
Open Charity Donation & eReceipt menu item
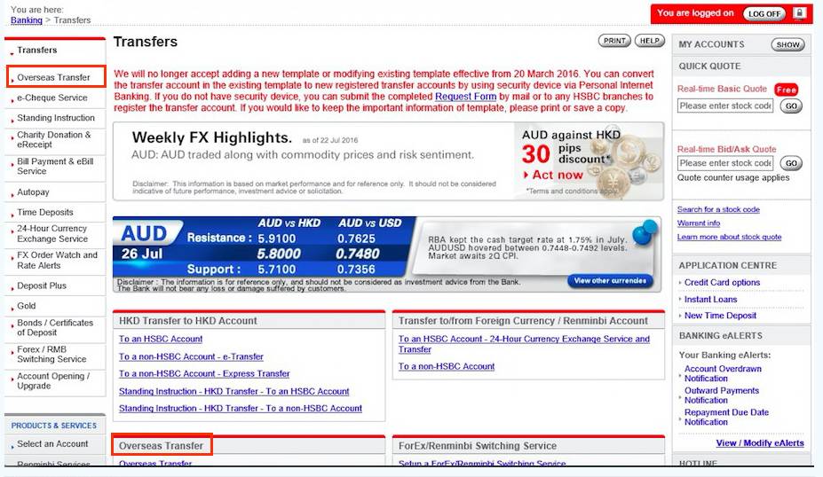click(53, 140)
